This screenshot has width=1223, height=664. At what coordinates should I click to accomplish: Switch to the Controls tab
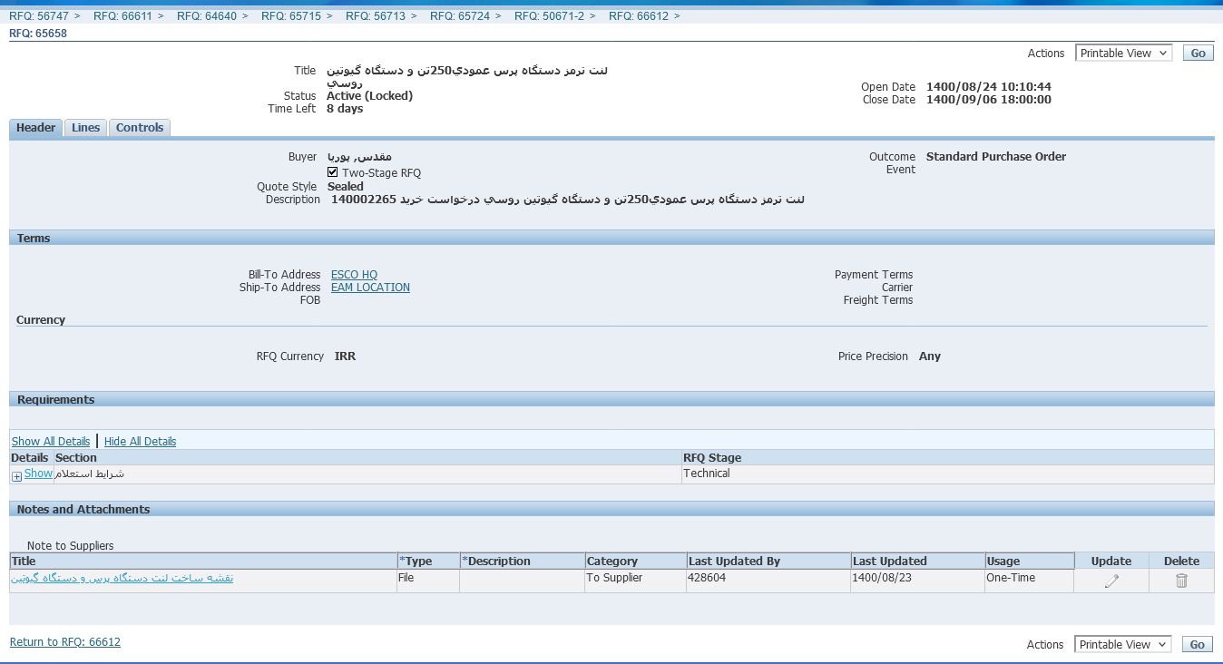point(140,128)
